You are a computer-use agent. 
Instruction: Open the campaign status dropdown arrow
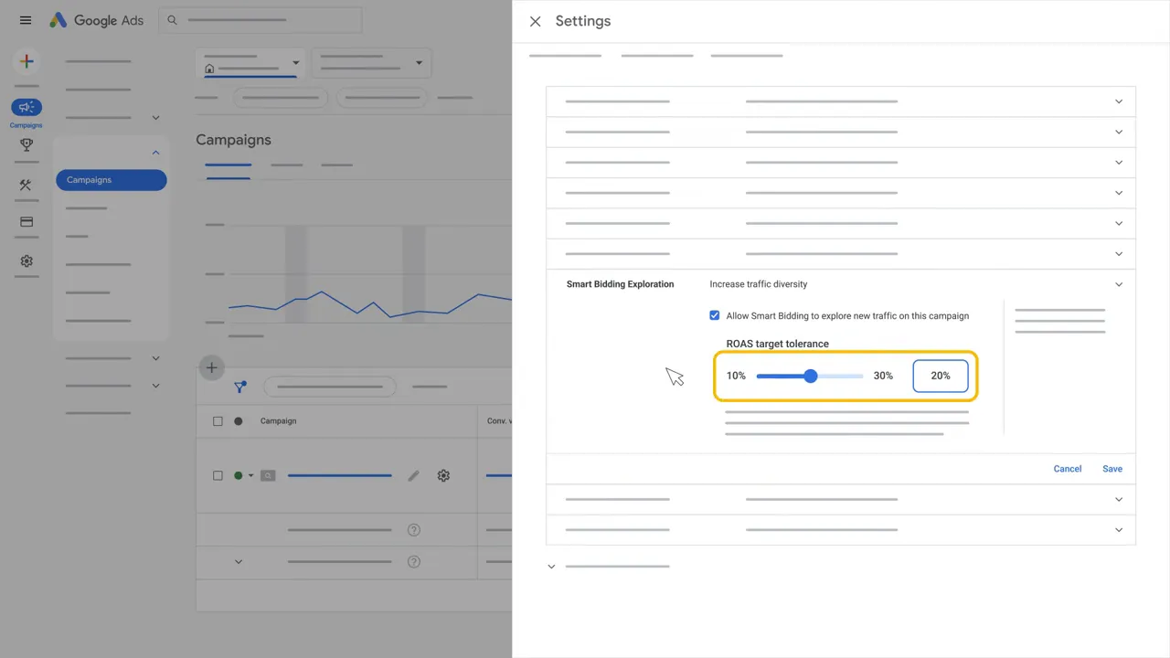point(251,476)
